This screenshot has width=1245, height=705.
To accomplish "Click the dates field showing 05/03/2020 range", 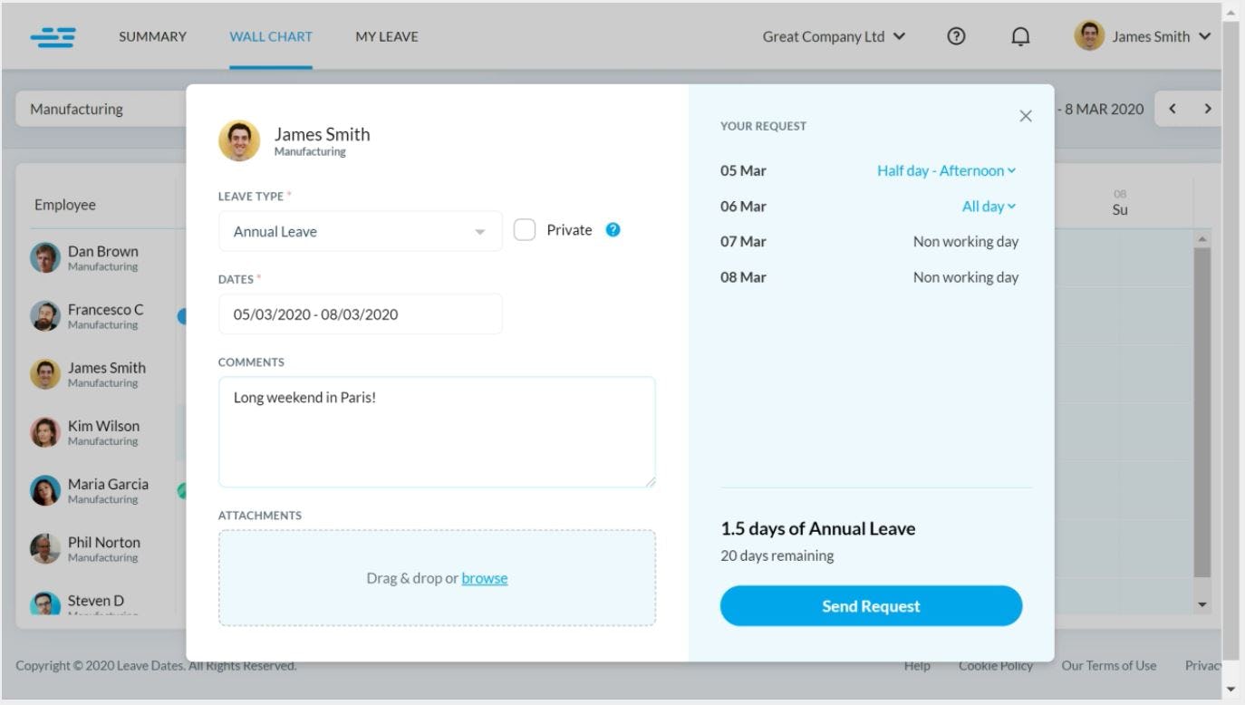I will tap(360, 314).
